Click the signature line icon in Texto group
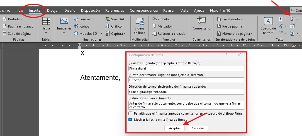302x136 pixels. [292, 19]
